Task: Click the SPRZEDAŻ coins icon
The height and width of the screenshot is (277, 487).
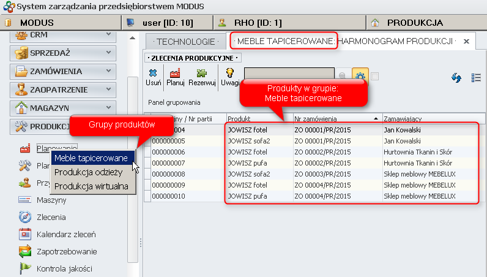Action: 21,53
